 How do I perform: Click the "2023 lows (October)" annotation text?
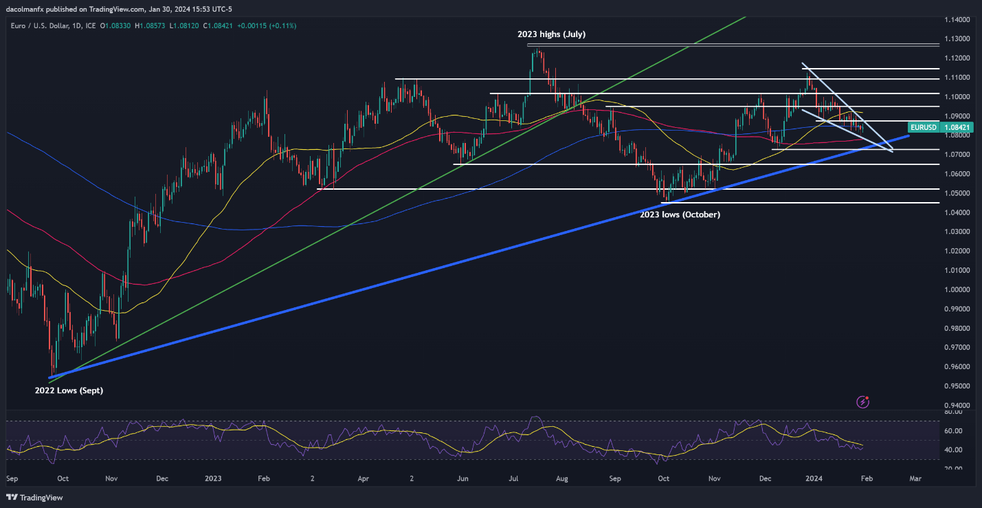[x=681, y=214]
